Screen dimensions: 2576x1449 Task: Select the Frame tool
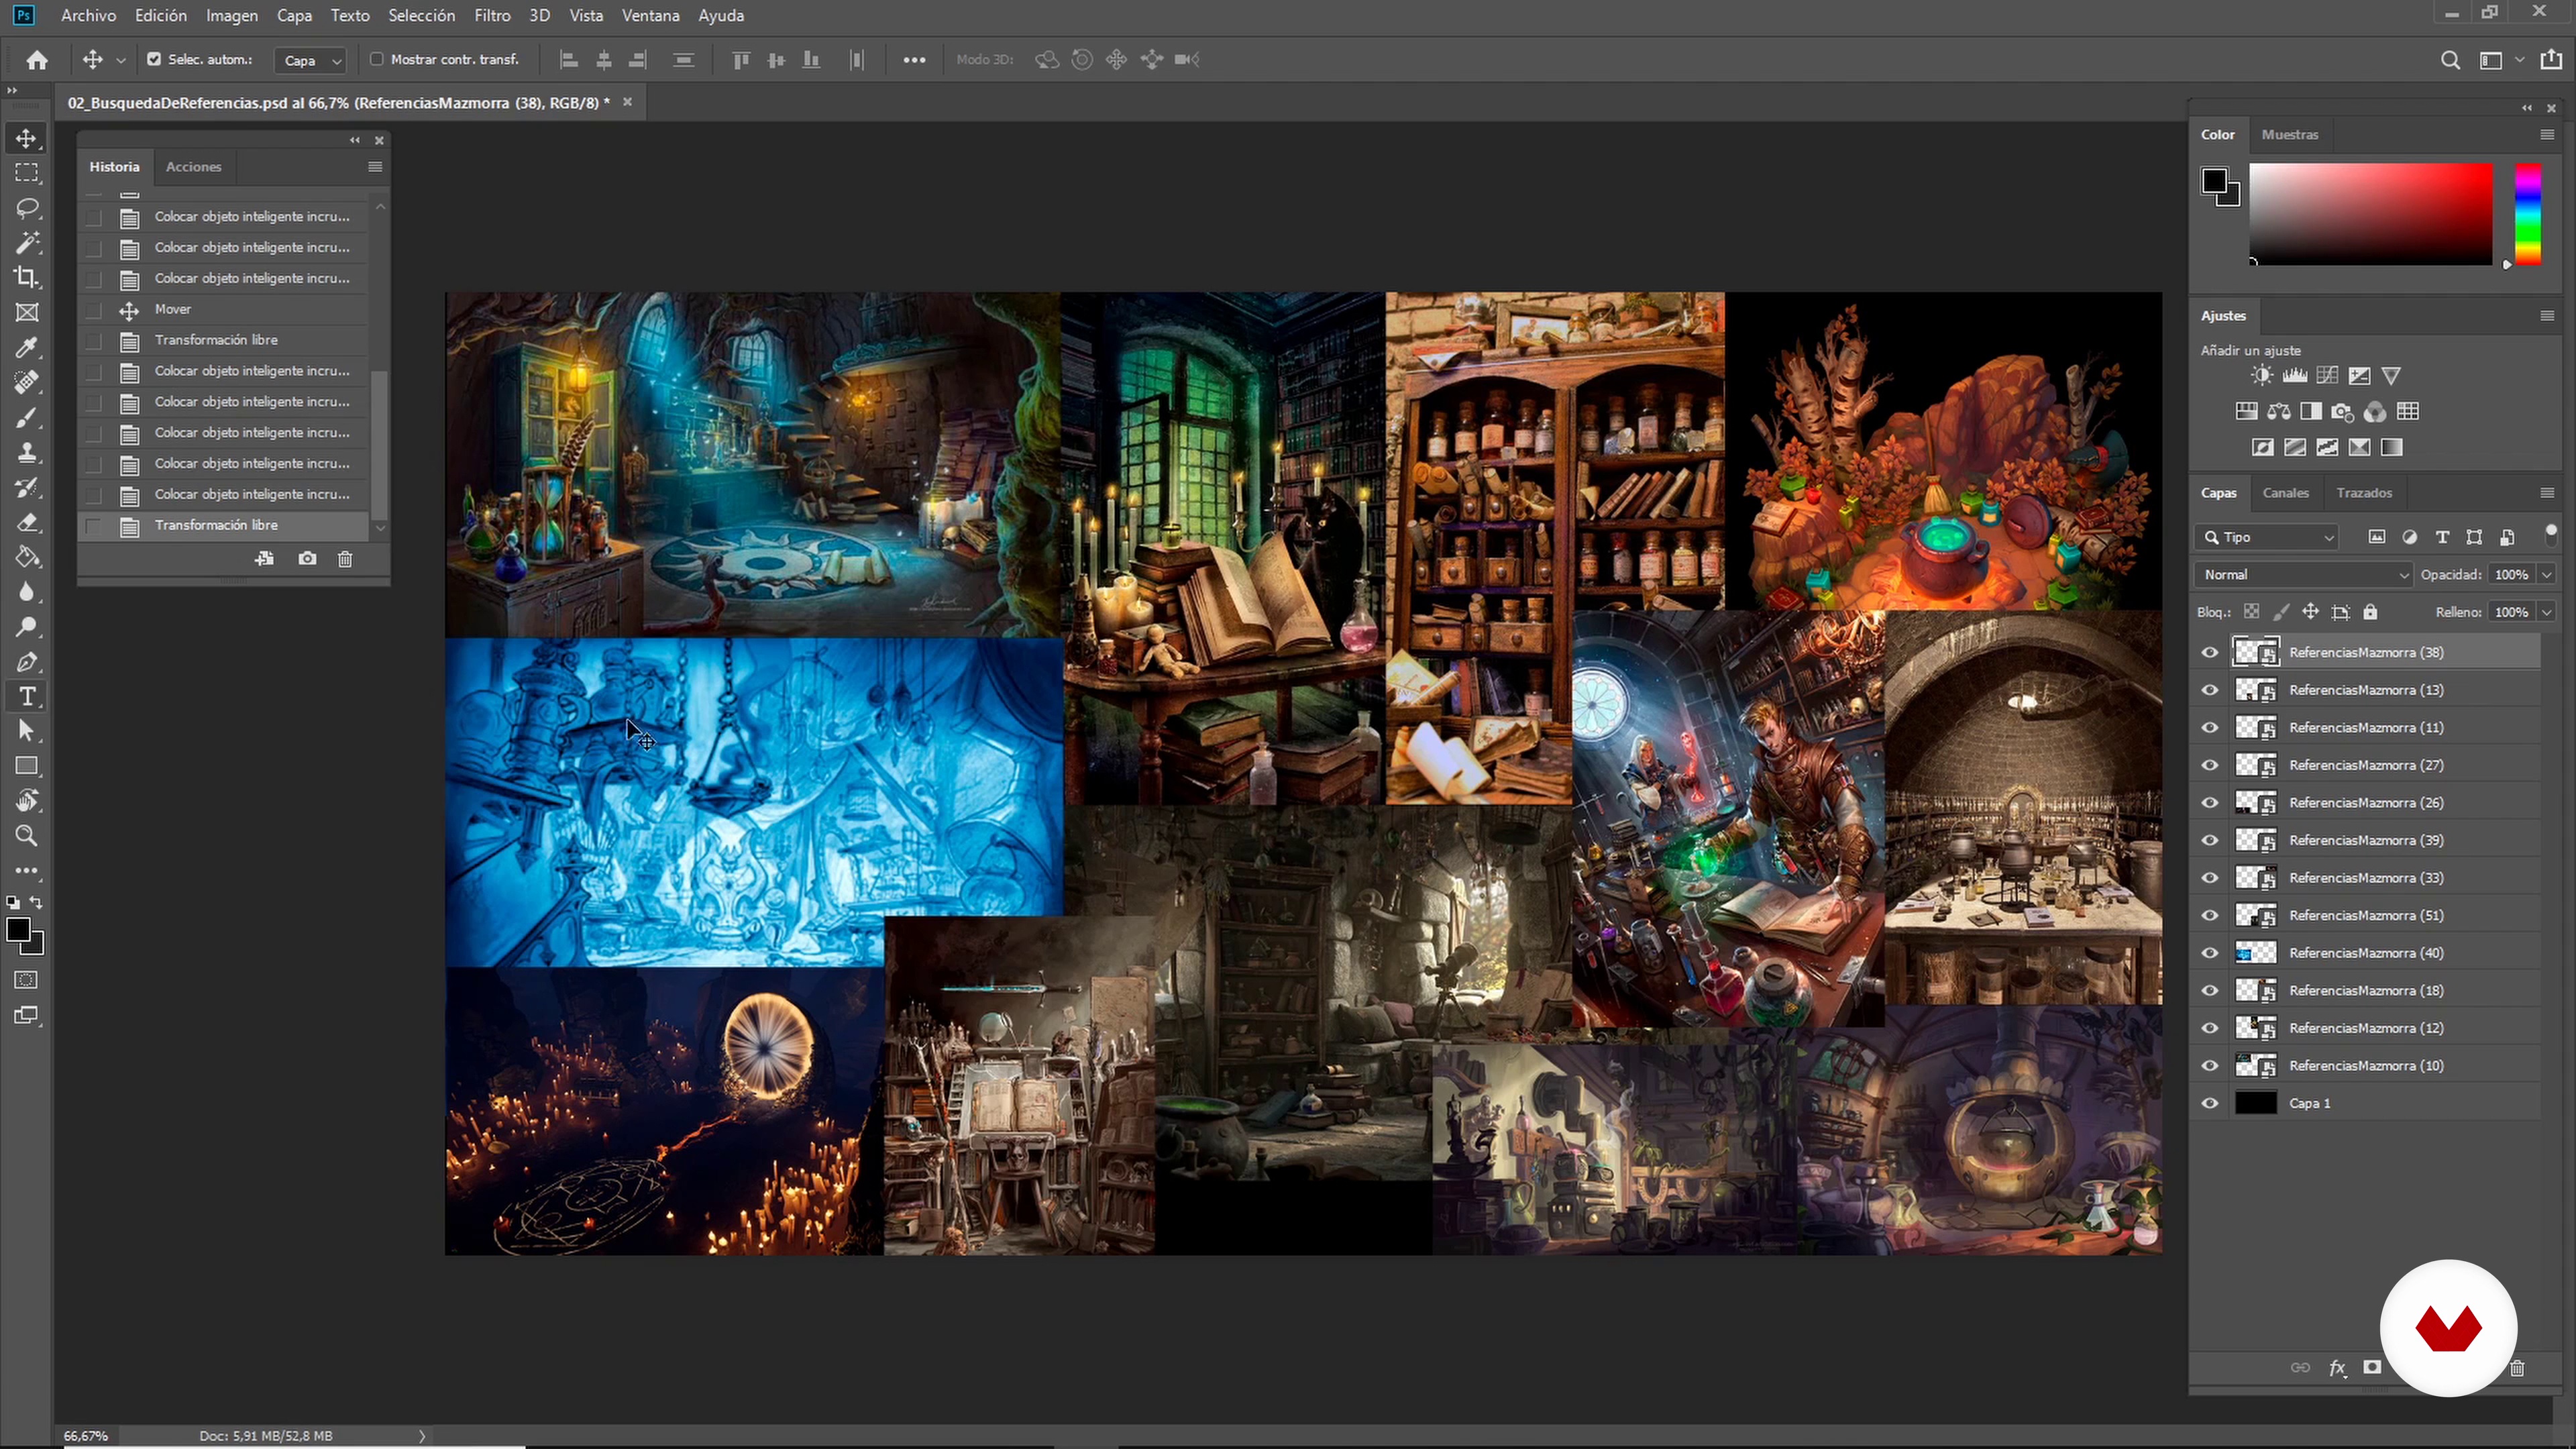(x=27, y=313)
